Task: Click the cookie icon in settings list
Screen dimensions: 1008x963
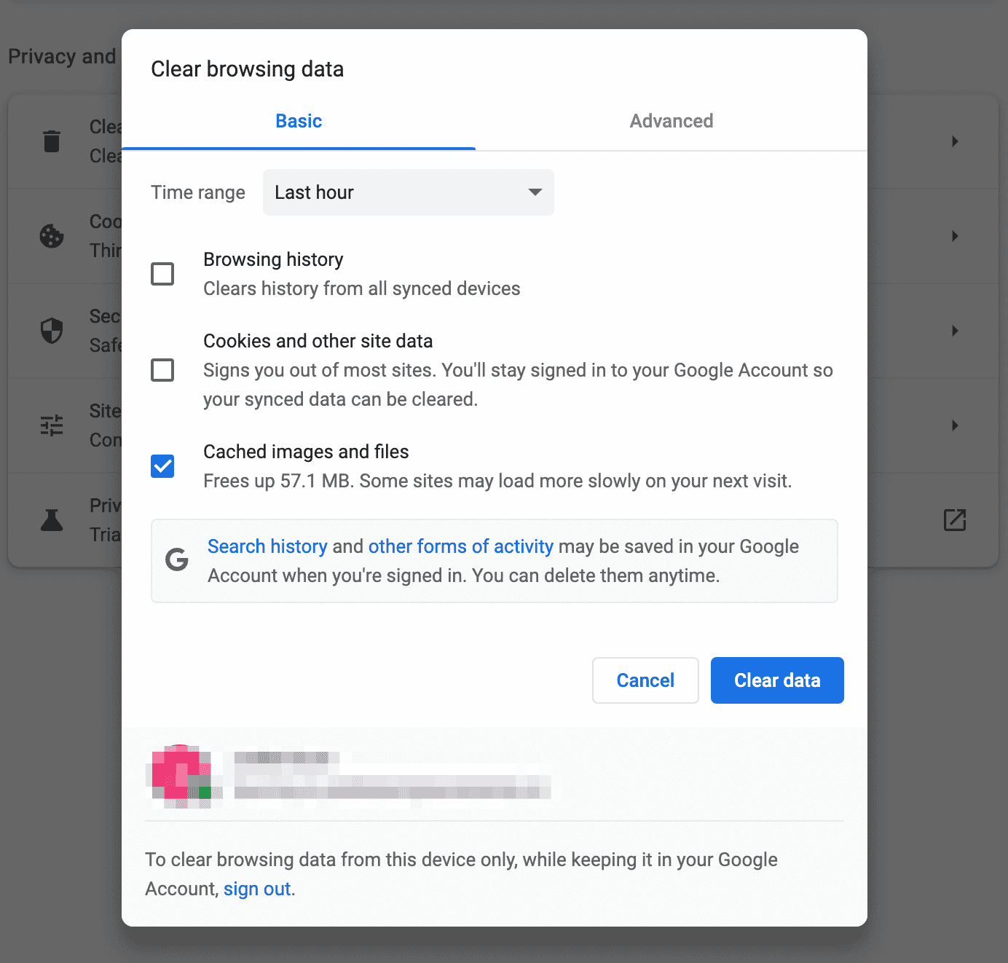Action: tap(52, 236)
